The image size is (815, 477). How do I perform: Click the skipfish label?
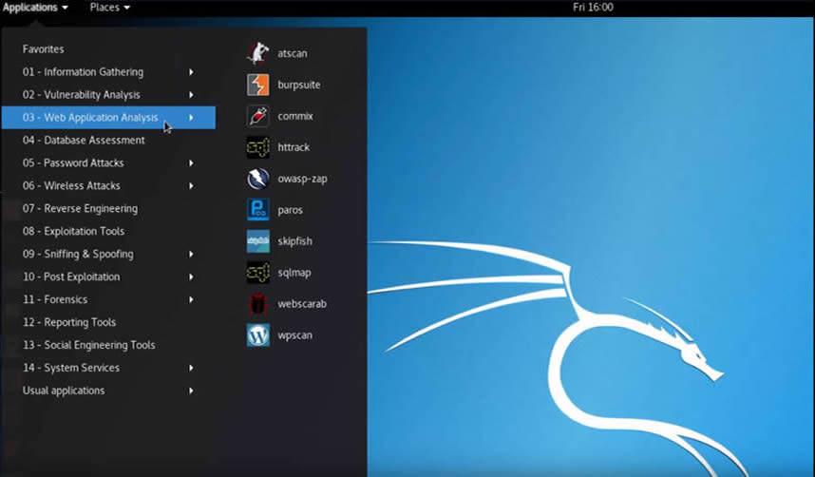294,241
